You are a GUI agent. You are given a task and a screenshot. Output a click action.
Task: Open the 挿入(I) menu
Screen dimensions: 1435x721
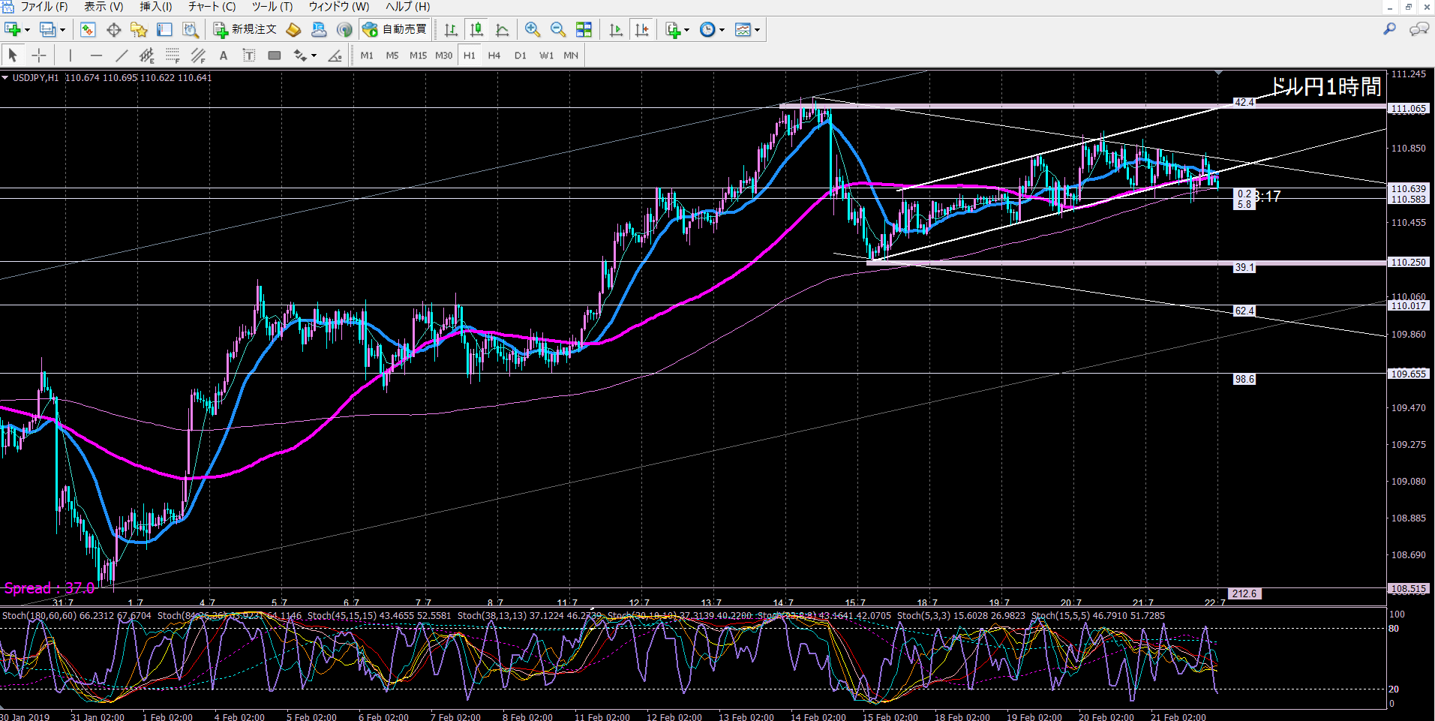click(x=156, y=7)
